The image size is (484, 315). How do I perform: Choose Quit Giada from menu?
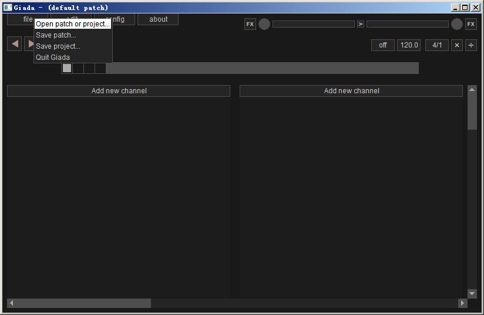click(x=72, y=57)
